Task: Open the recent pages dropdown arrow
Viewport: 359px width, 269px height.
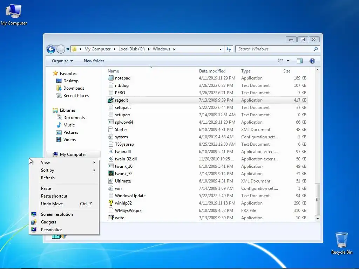Action: point(68,49)
